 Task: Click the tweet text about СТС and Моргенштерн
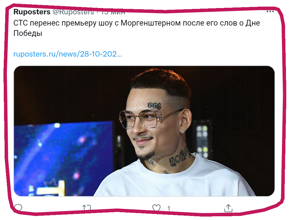click(137, 28)
